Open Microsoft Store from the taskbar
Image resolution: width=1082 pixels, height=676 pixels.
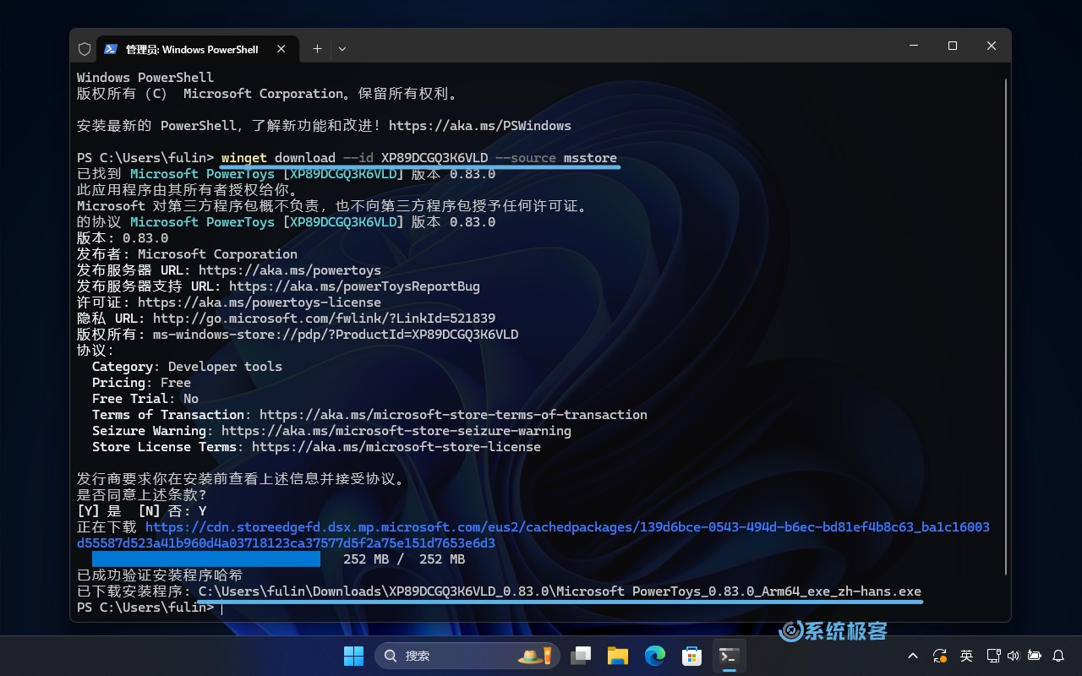coord(692,656)
